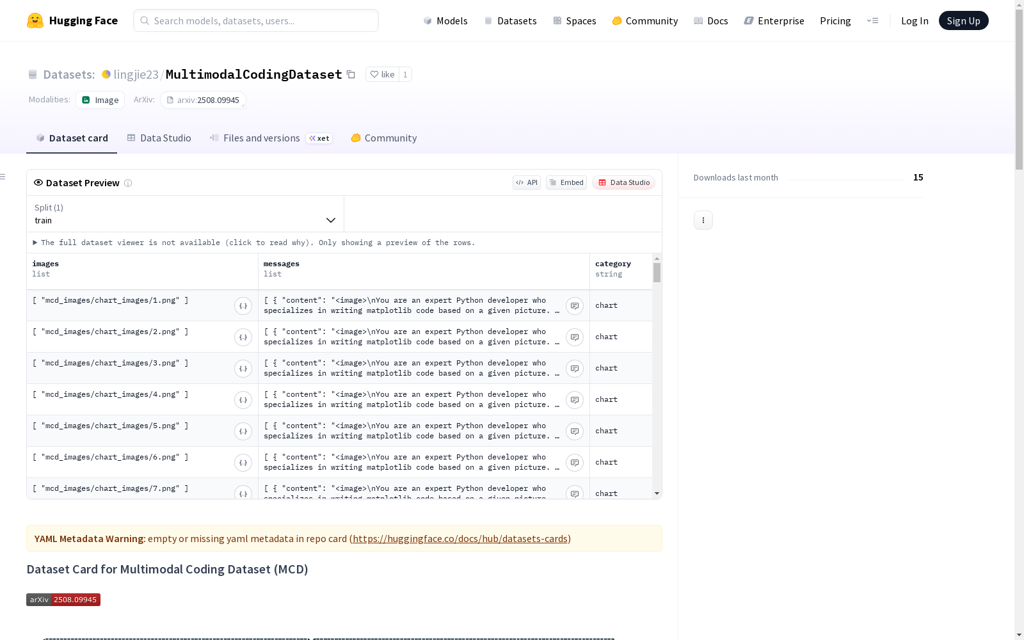This screenshot has height=640, width=1024.
Task: Switch to the Dataset card tab
Action: [x=72, y=138]
